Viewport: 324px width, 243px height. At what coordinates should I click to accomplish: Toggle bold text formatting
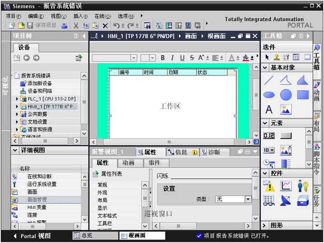[163, 58]
